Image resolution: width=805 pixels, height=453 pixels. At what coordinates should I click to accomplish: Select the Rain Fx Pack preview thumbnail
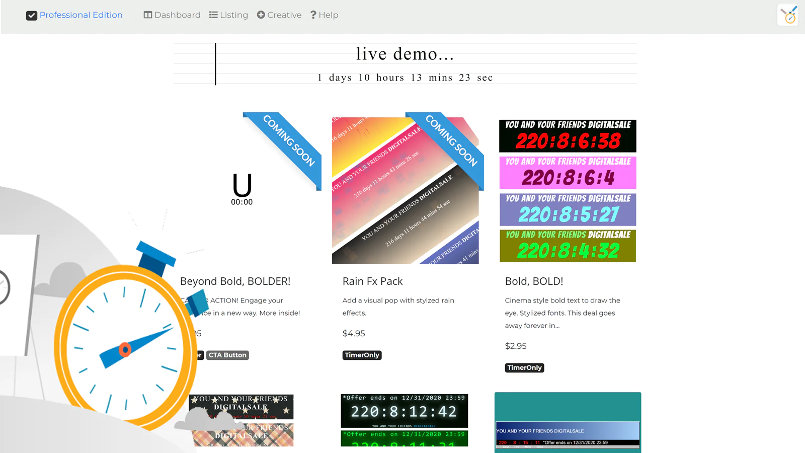406,191
